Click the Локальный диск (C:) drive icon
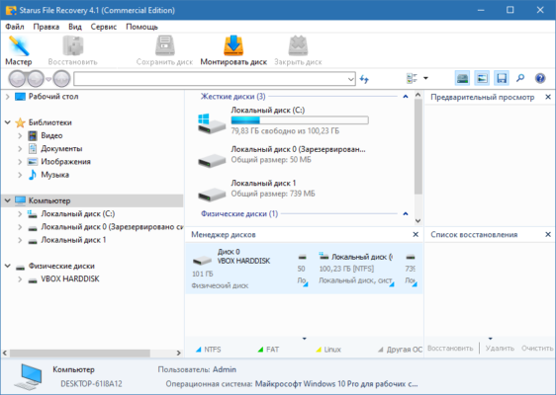The width and height of the screenshot is (556, 395). (x=212, y=123)
